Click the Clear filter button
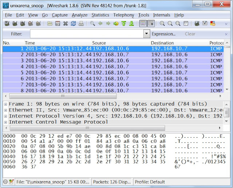Image resolution: width=233 pixels, height=188 pixels. (x=190, y=34)
